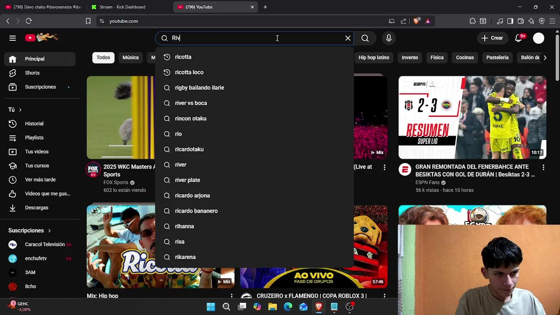Open Windows taskbar search
560x315 pixels.
[x=226, y=307]
